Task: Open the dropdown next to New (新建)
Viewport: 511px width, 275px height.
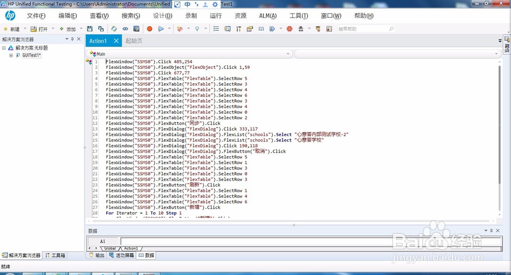Action: [x=25, y=29]
